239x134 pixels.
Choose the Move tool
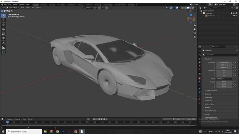[4, 25]
